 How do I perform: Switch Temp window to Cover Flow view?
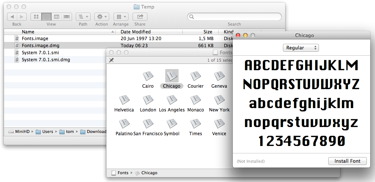tap(67, 17)
